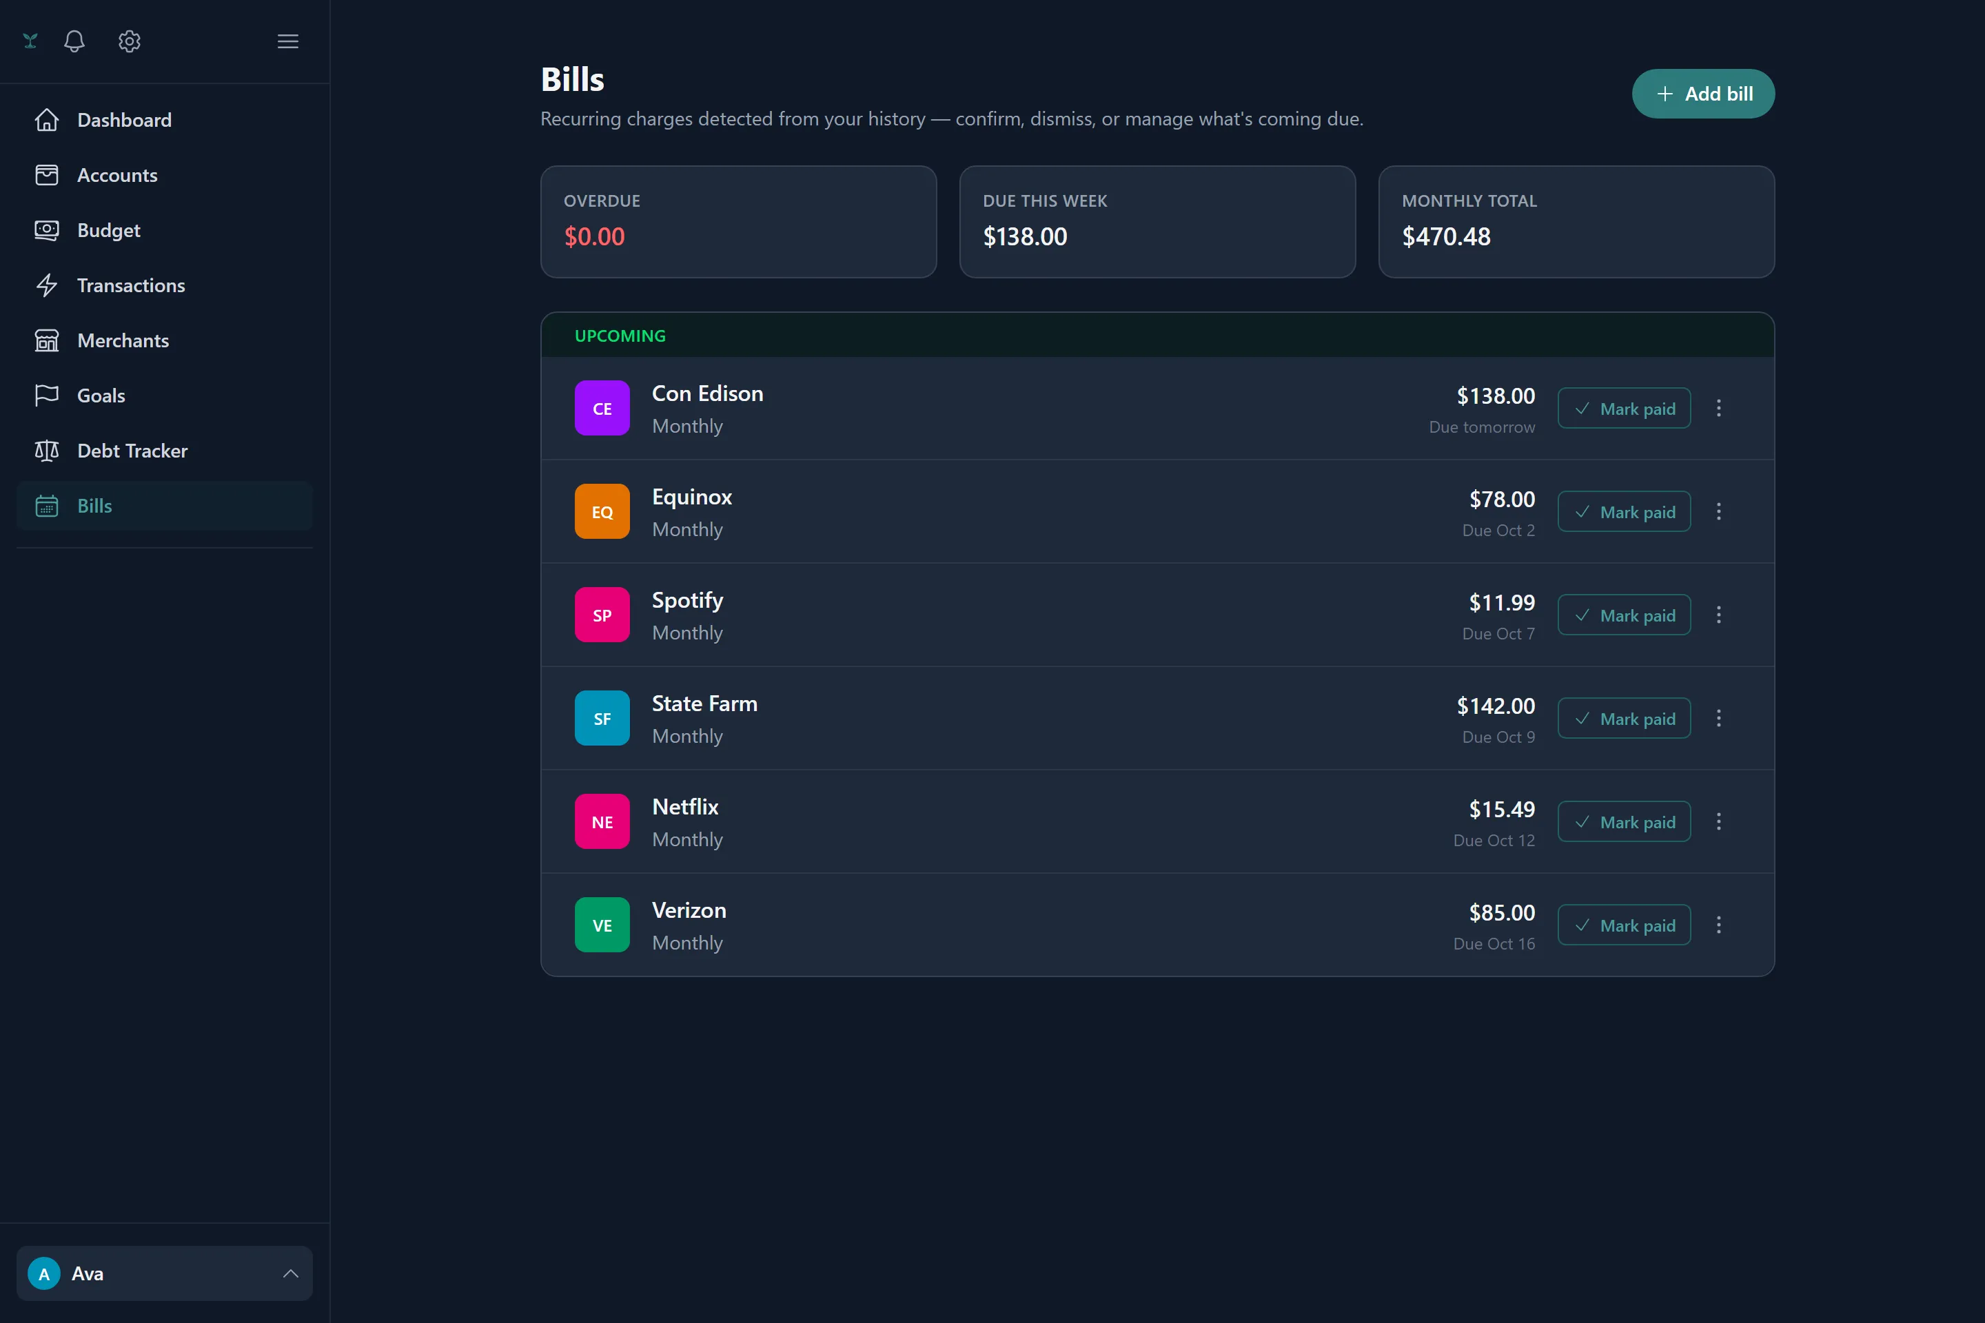Click the Con Edison bill name
Viewport: 1985px width, 1323px height.
707,394
